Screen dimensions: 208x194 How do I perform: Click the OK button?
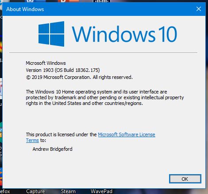pos(185,179)
